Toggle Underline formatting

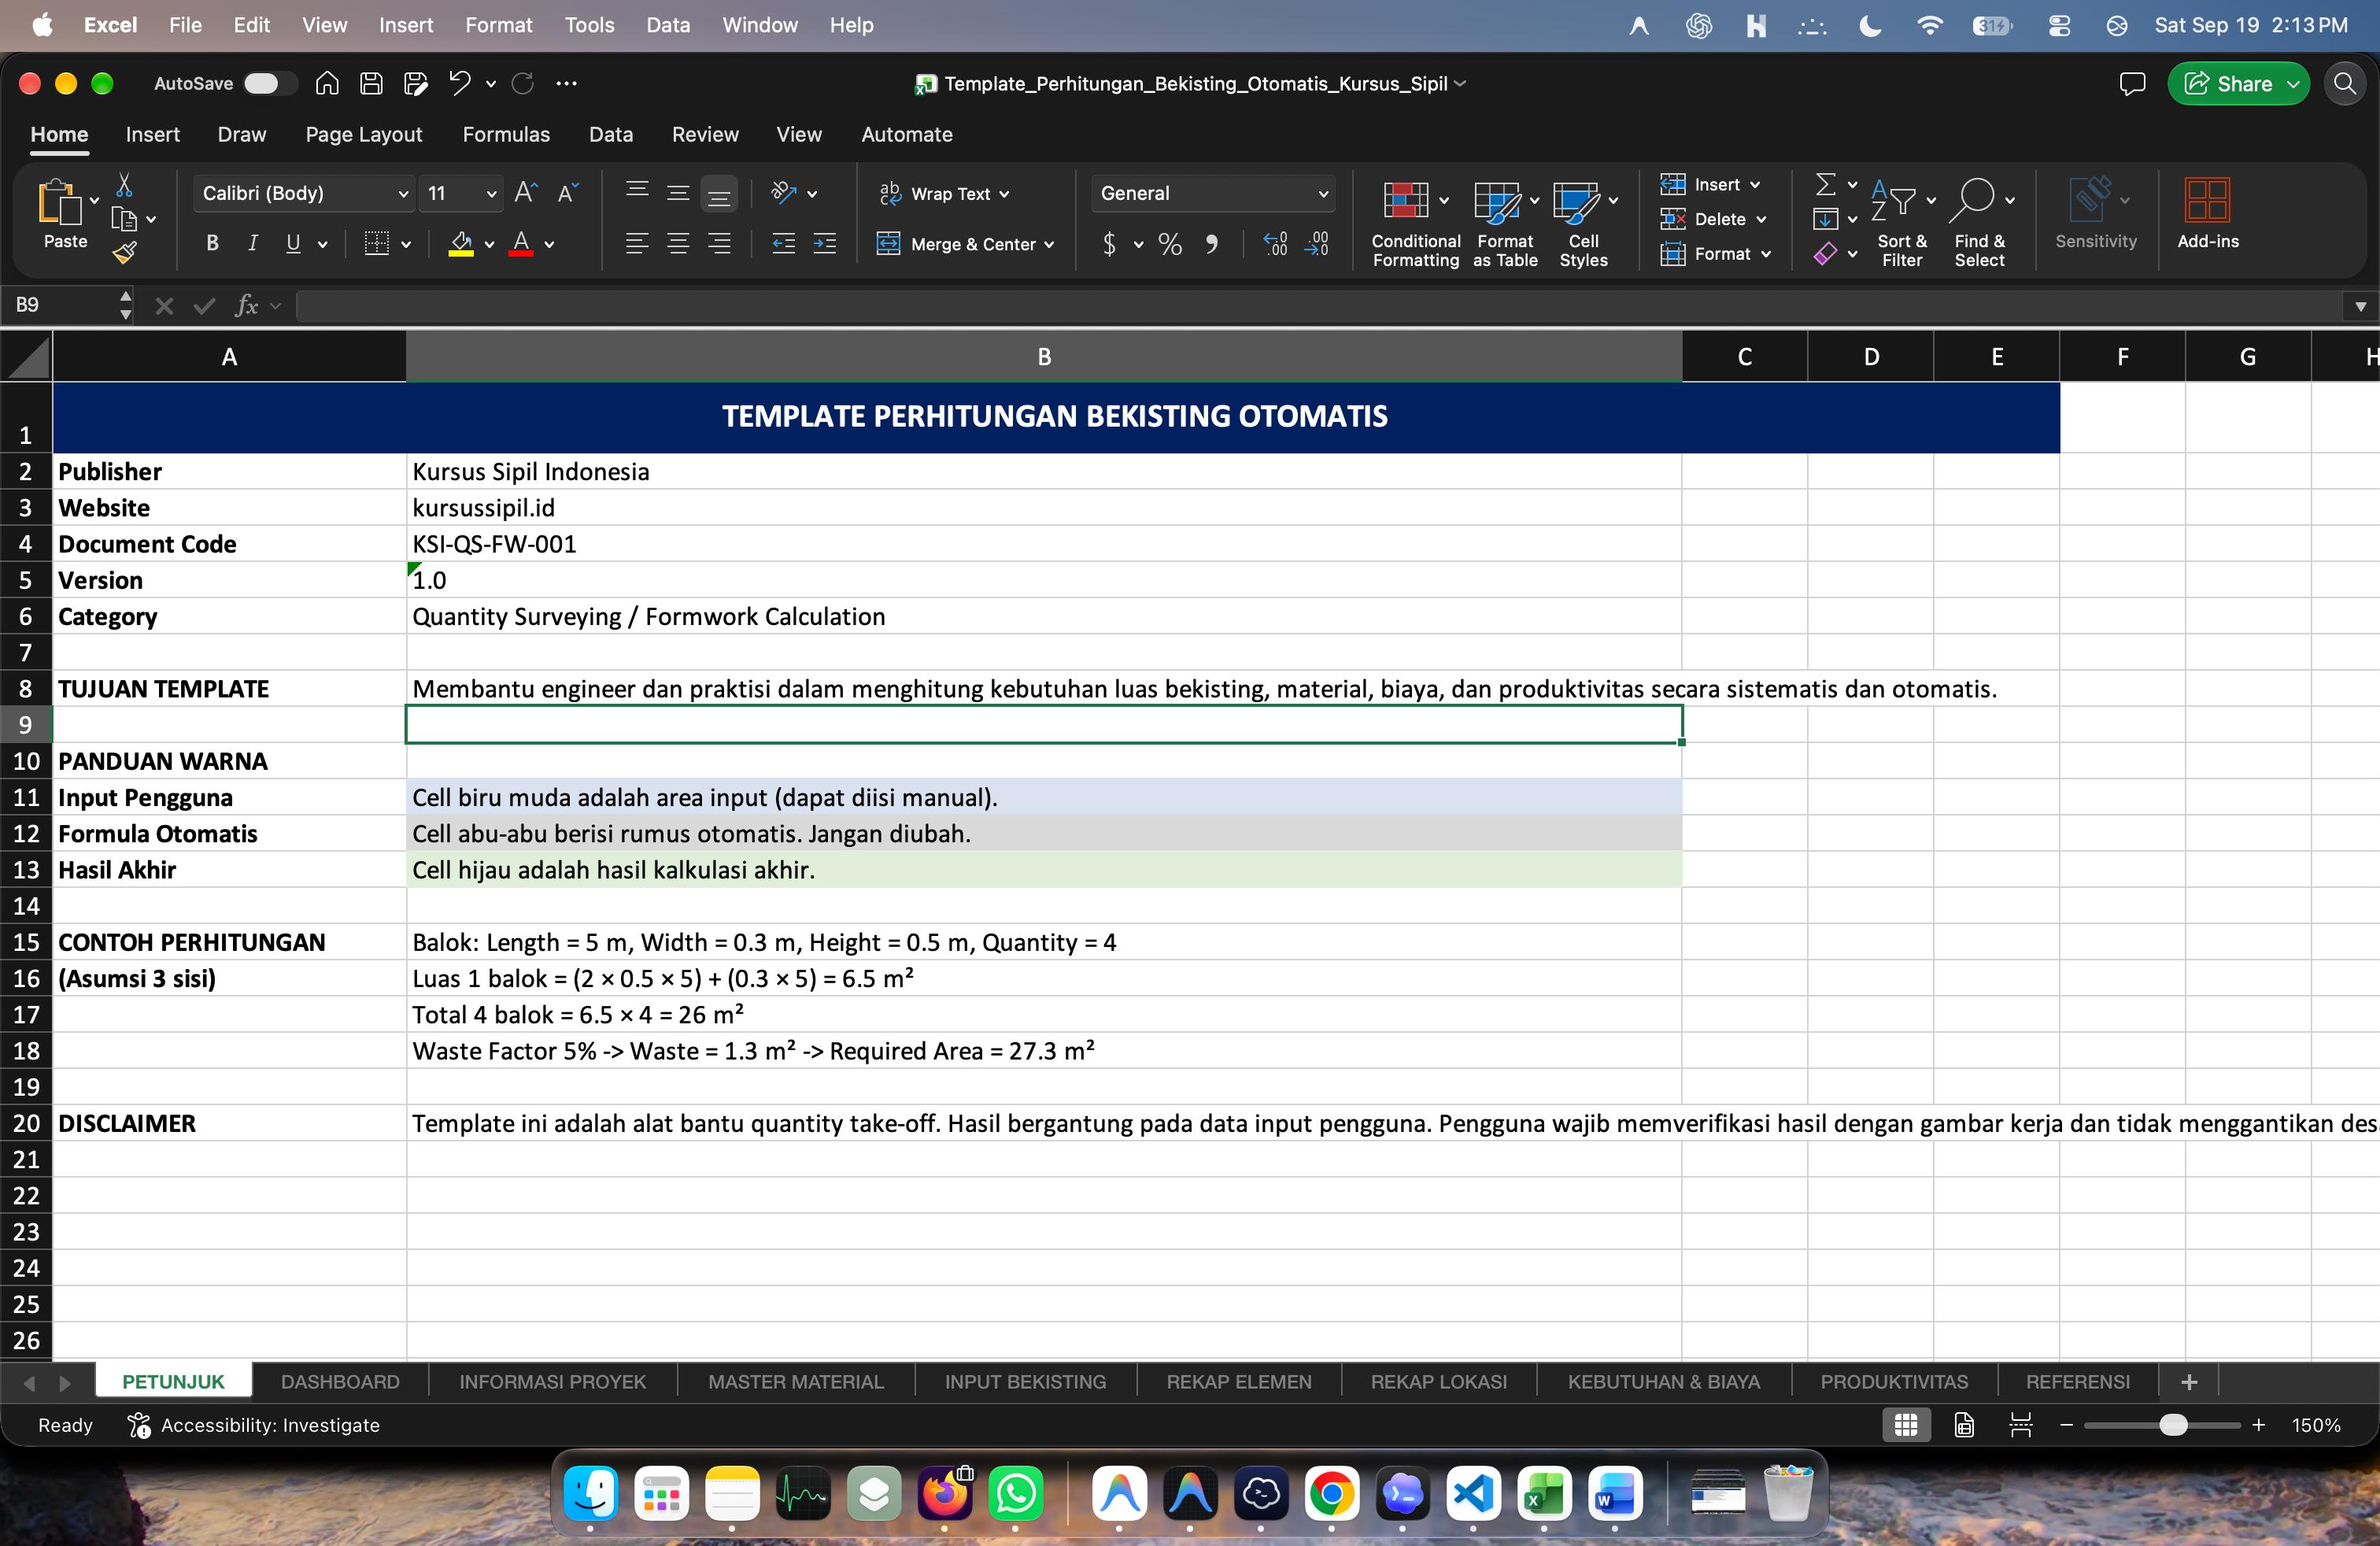(x=293, y=244)
